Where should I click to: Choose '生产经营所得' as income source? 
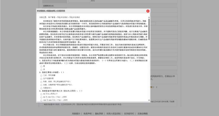tap(41, 78)
